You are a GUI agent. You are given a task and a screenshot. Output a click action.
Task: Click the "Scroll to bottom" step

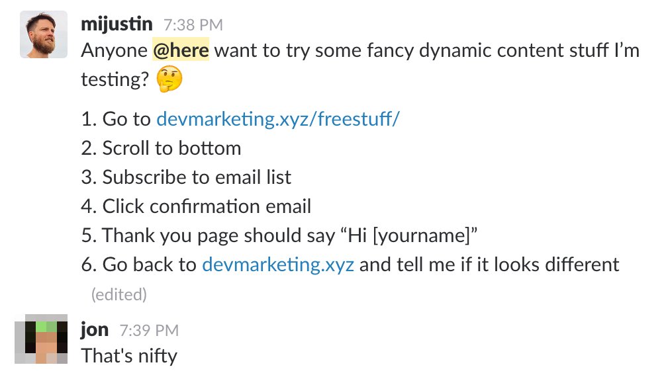tap(171, 148)
